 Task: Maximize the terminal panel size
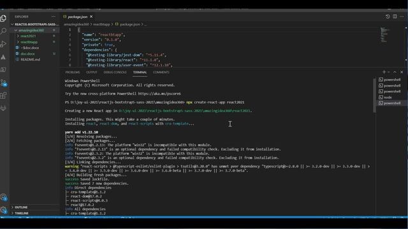(x=395, y=72)
